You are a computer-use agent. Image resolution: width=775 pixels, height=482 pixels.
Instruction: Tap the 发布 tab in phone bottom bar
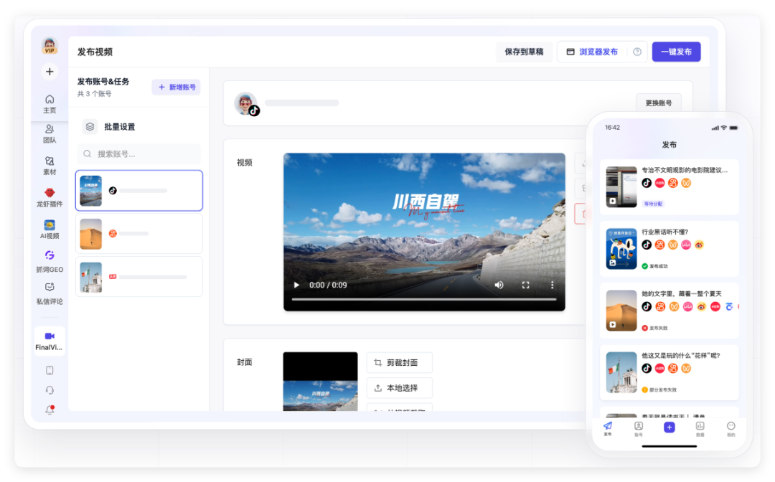tap(608, 428)
